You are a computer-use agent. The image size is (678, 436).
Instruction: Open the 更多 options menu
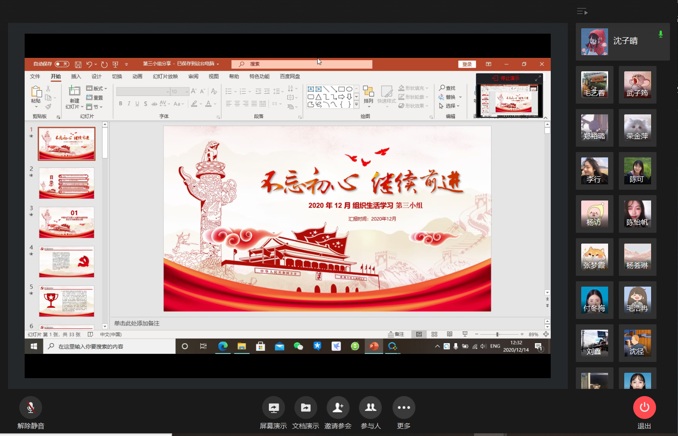tap(403, 408)
